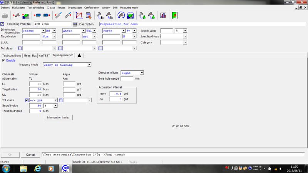The width and height of the screenshot is (308, 173).
Task: Click the second tool hierarchy toolbar icon
Action: (x=110, y=15)
